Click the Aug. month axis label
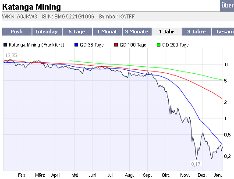 coord(129,175)
